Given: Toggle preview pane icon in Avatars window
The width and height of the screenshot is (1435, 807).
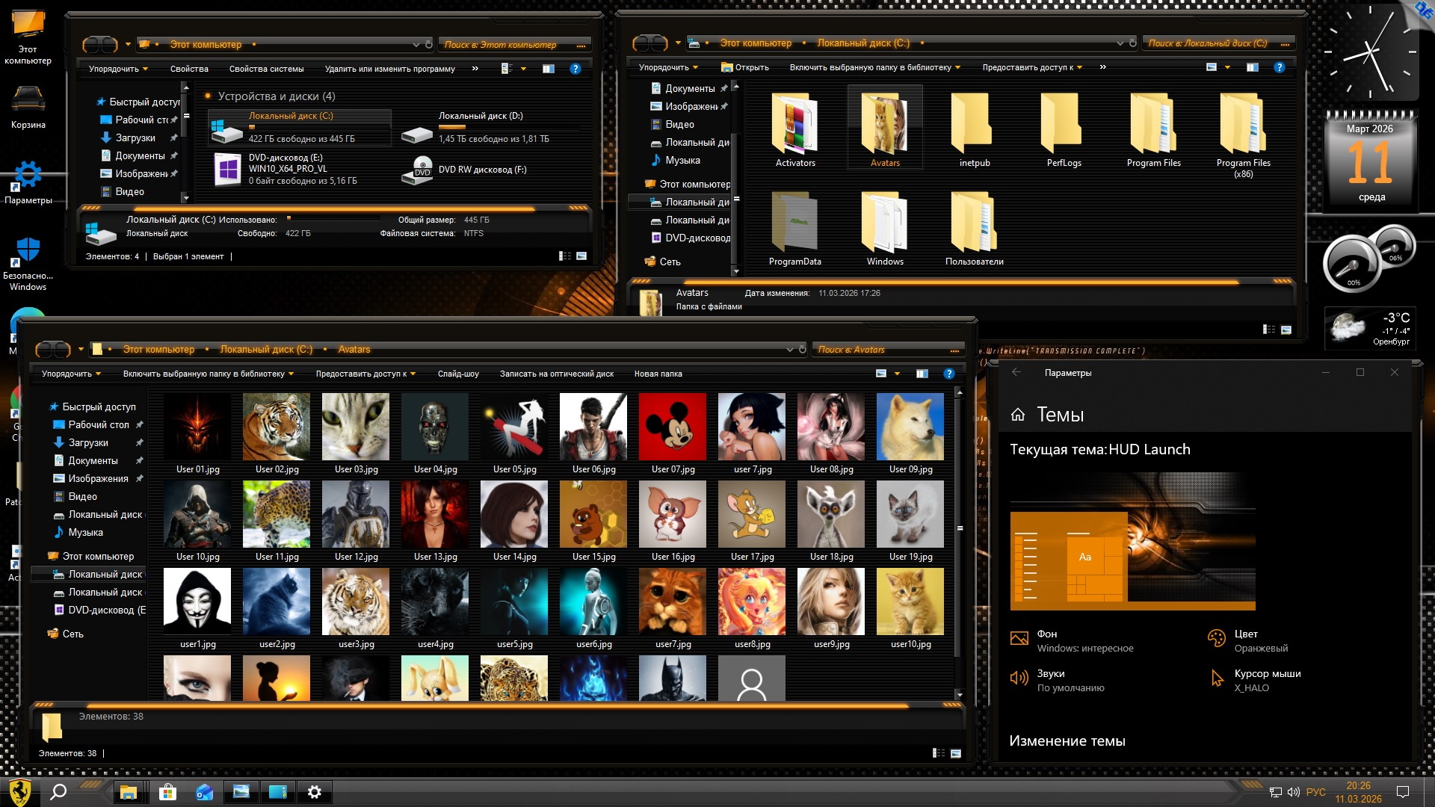Looking at the screenshot, I should 922,374.
